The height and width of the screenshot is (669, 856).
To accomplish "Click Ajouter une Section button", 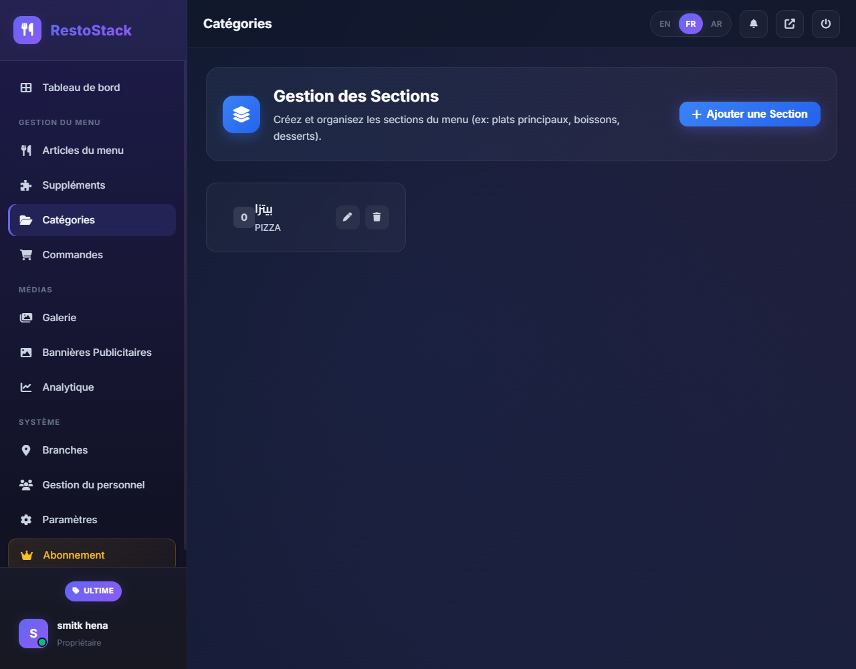I will [749, 114].
